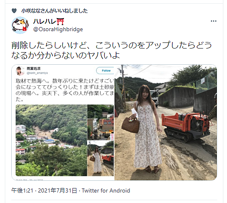Open the large right photo of woman in dress

(x=165, y=123)
